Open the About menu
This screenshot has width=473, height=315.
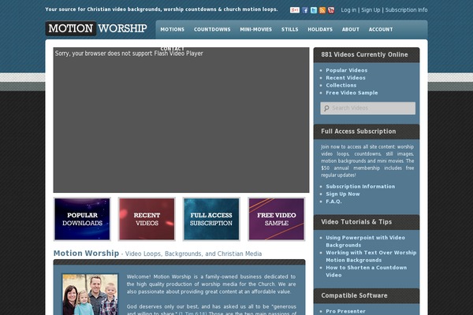click(351, 30)
